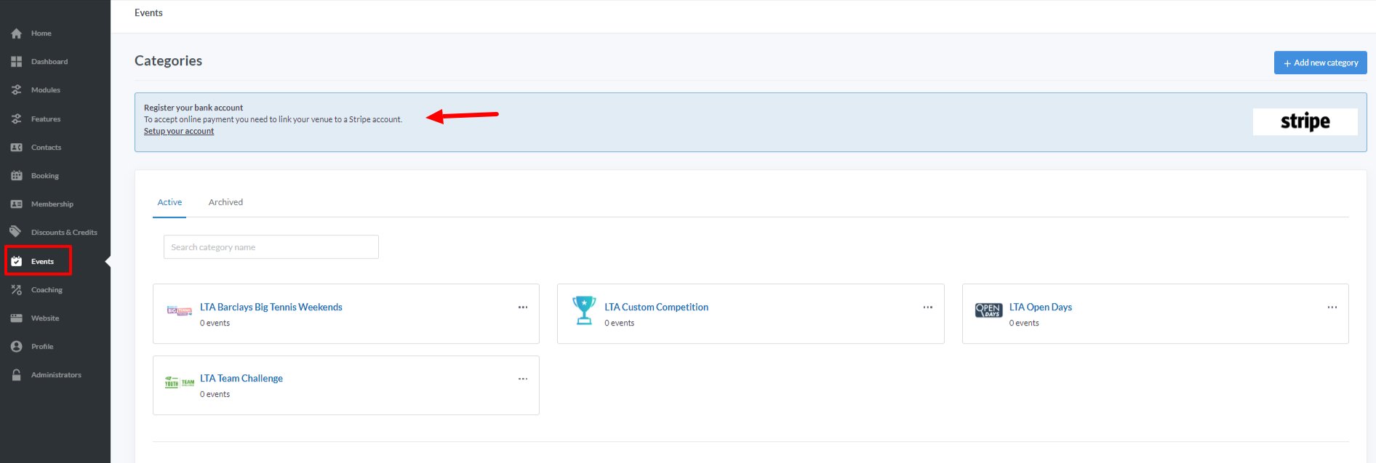Viewport: 1376px width, 463px height.
Task: Open the three-dot menu for LTA Open Days
Action: point(1332,307)
